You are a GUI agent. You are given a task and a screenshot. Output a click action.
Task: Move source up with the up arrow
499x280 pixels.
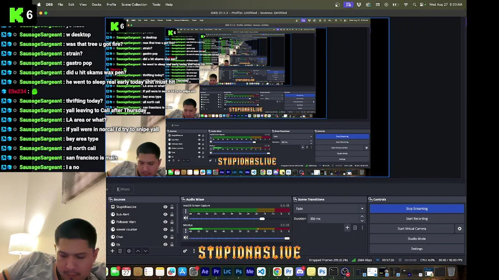[x=138, y=251]
